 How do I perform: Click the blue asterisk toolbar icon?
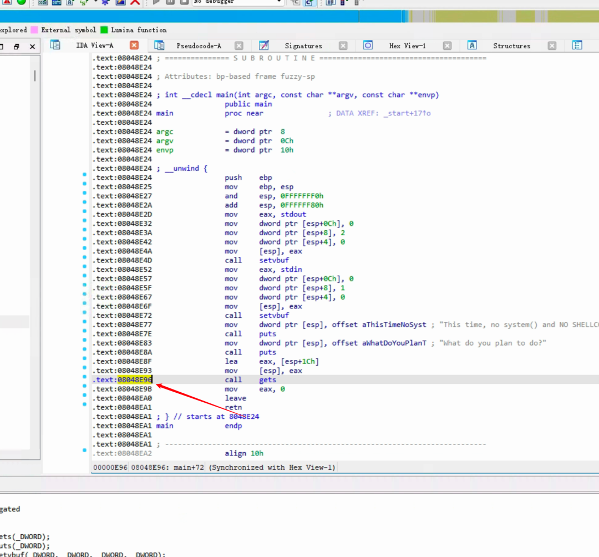105,2
